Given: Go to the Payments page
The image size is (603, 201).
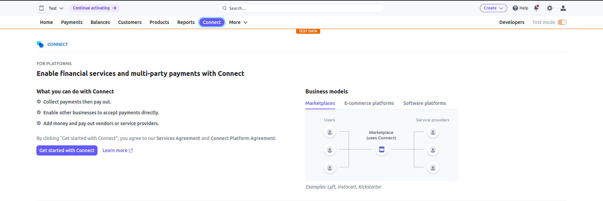Looking at the screenshot, I should 71,22.
